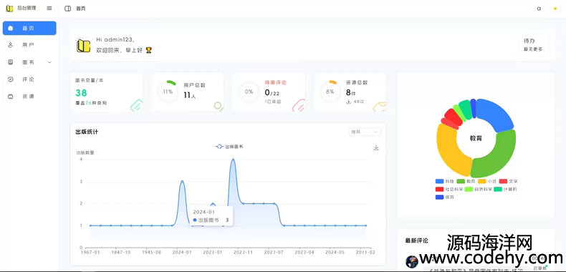Open the 用户 sidebar menu item
This screenshot has width=566, height=272.
point(29,45)
